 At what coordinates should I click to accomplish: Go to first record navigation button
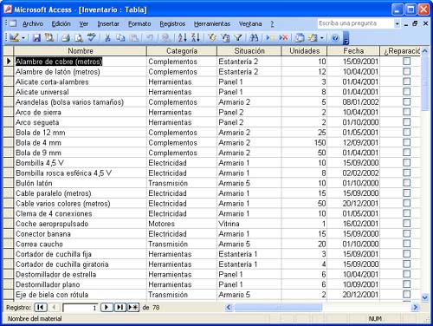41,307
